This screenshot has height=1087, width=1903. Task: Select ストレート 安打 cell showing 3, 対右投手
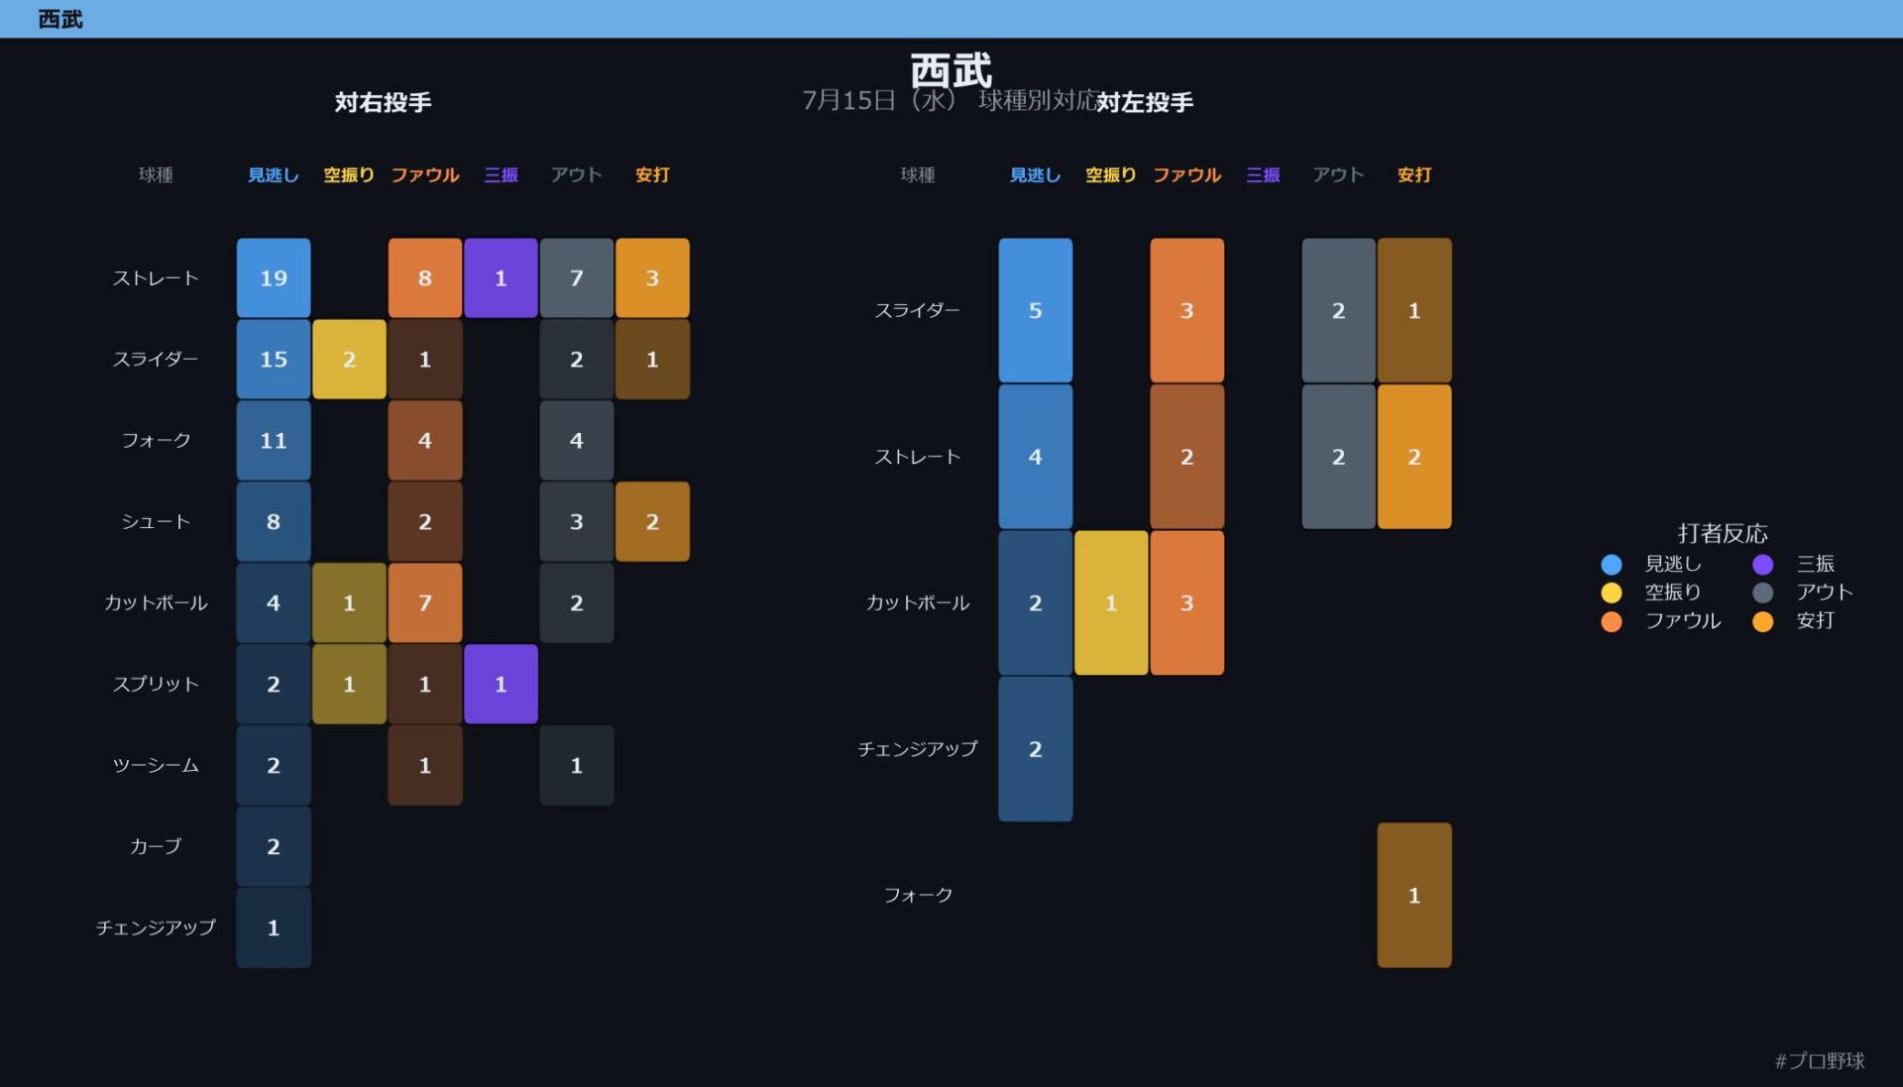coord(652,278)
